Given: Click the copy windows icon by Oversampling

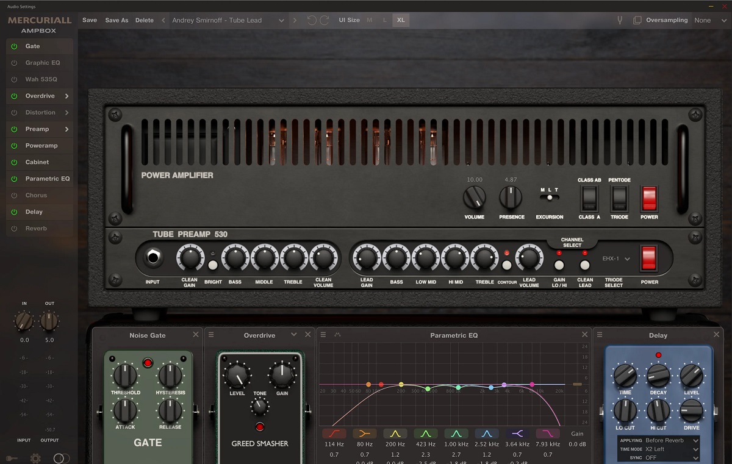Looking at the screenshot, I should tap(637, 20).
